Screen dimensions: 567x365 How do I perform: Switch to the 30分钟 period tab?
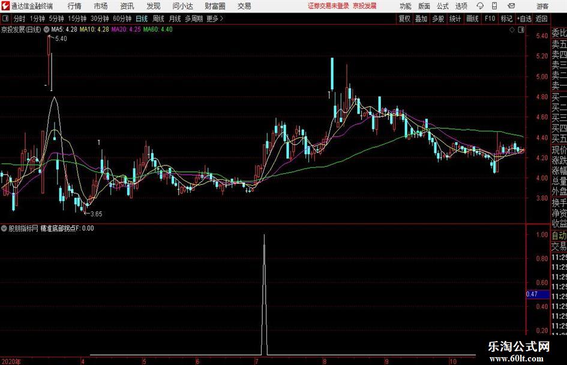click(x=100, y=19)
